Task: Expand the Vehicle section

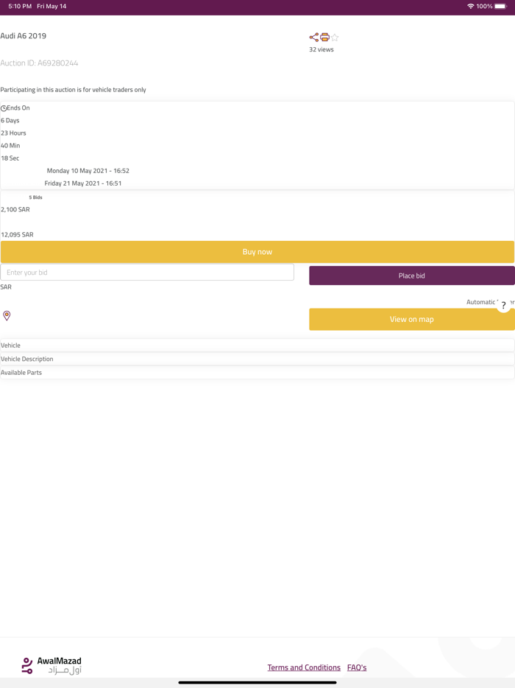Action: tap(257, 345)
